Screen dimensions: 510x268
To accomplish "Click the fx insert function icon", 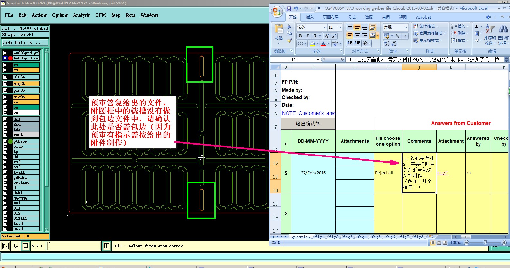I will (x=342, y=59).
